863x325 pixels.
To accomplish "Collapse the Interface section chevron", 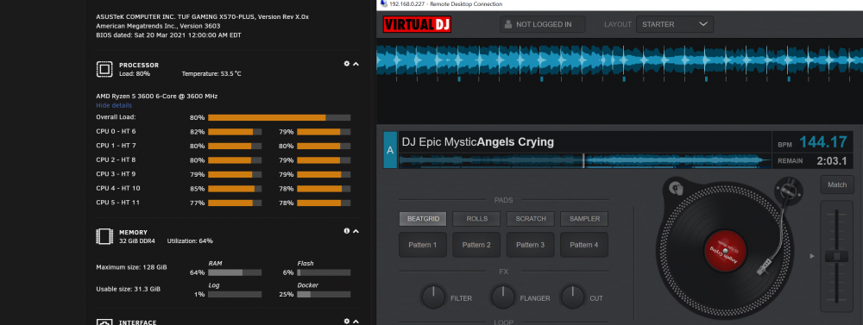I will pyautogui.click(x=356, y=322).
